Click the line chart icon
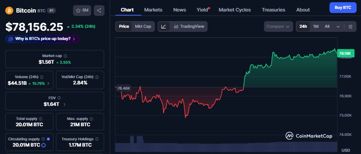 click(x=163, y=26)
